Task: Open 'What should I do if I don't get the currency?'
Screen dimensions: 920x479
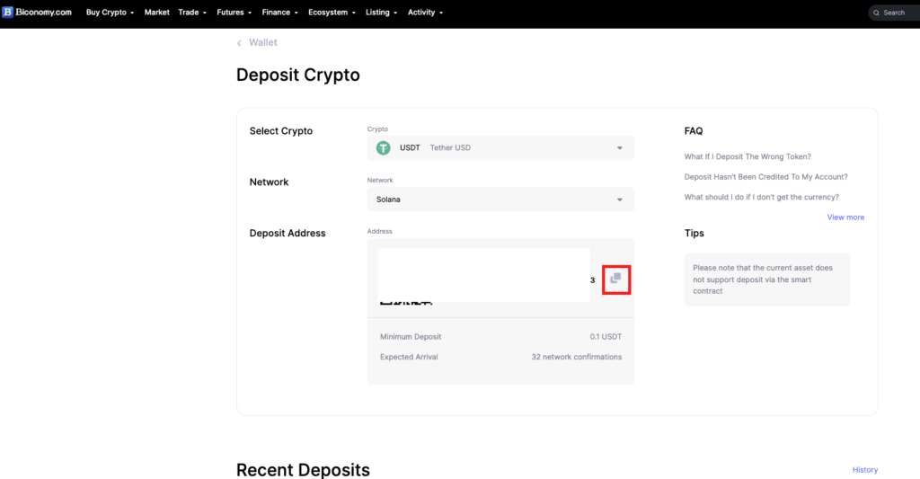Action: [x=762, y=197]
